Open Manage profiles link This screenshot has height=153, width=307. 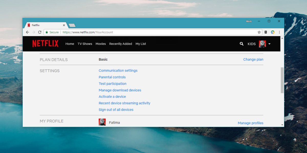tap(250, 123)
